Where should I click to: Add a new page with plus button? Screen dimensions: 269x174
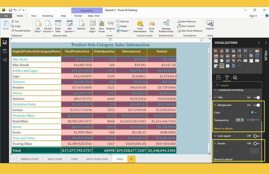[x=131, y=159]
